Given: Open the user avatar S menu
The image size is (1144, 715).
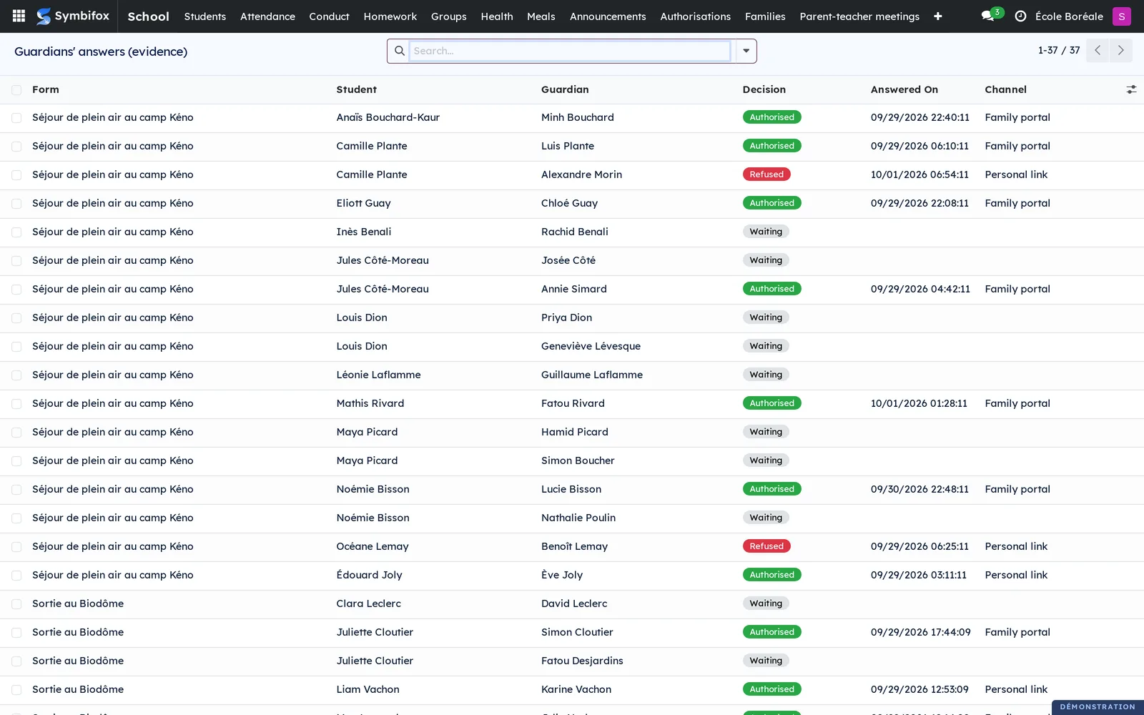Looking at the screenshot, I should tap(1121, 16).
